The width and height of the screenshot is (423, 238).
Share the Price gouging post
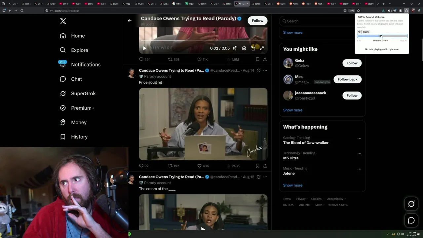265,166
